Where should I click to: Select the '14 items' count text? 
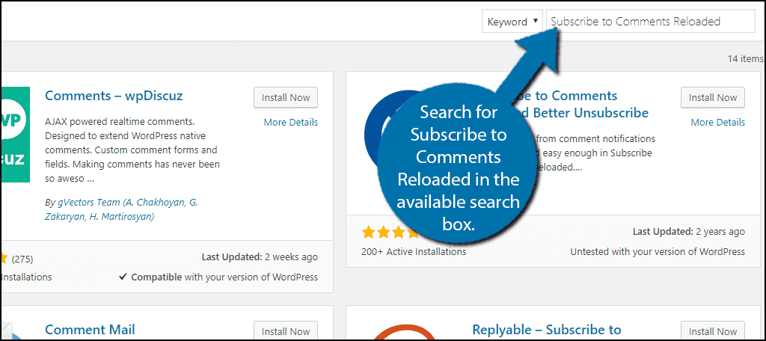click(x=746, y=58)
